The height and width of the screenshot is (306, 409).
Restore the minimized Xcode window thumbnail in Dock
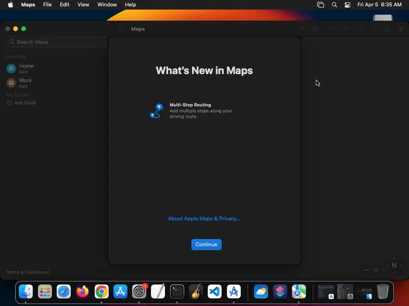point(326,292)
